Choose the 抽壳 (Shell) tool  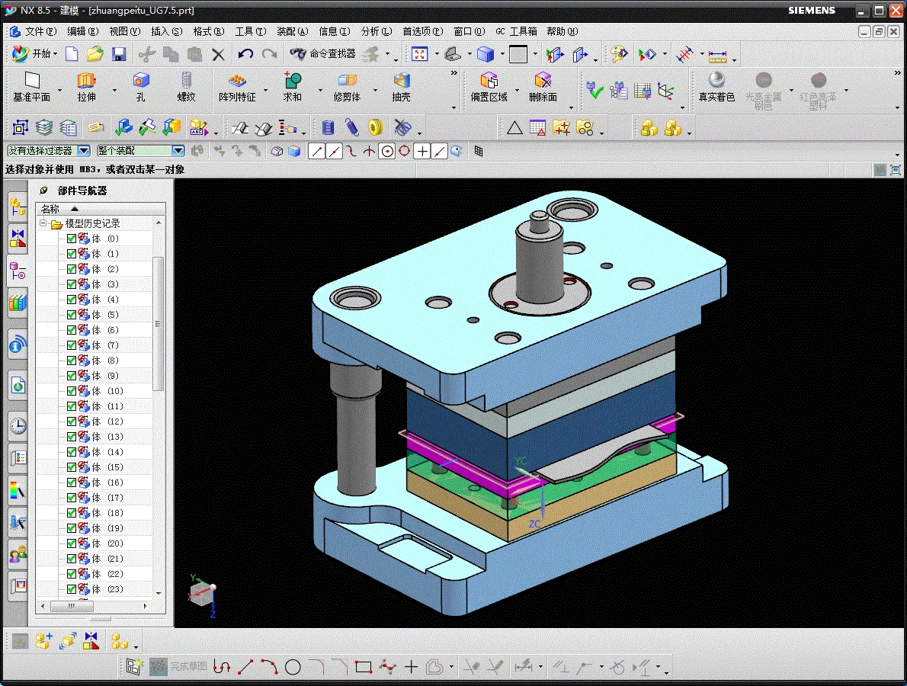[x=401, y=81]
